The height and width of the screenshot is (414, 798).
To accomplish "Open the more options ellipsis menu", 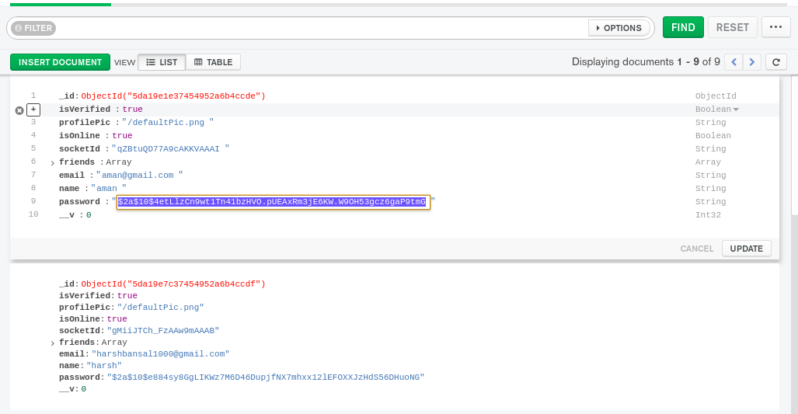I will tap(775, 27).
